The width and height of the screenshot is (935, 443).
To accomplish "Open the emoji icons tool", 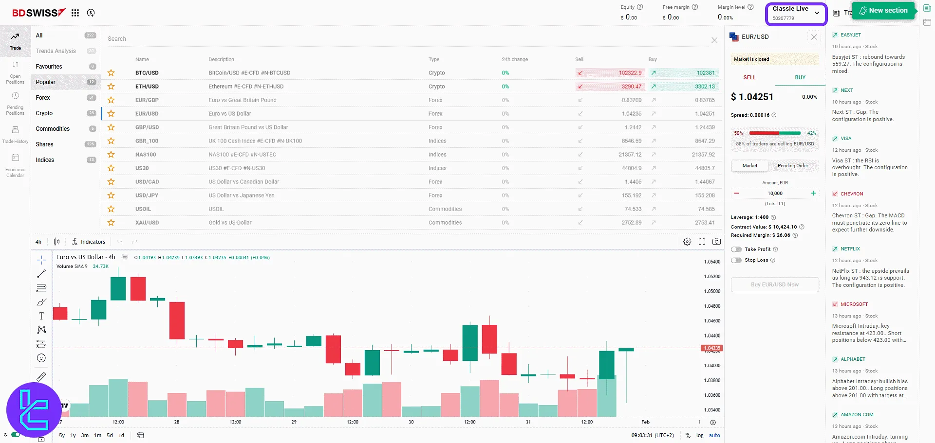I will pyautogui.click(x=41, y=358).
